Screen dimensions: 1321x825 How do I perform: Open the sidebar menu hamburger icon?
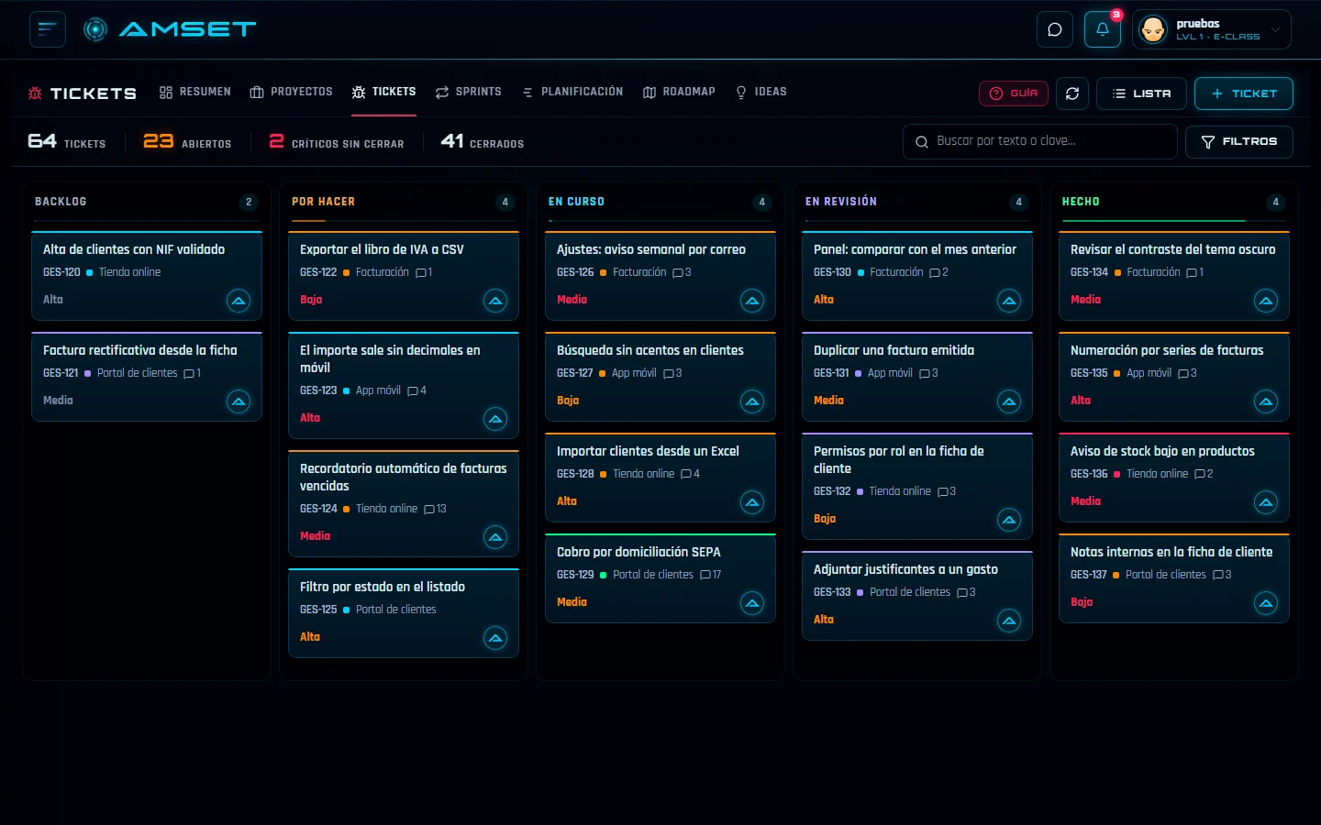48,29
